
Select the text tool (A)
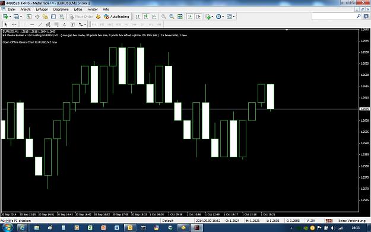[x=64, y=24]
